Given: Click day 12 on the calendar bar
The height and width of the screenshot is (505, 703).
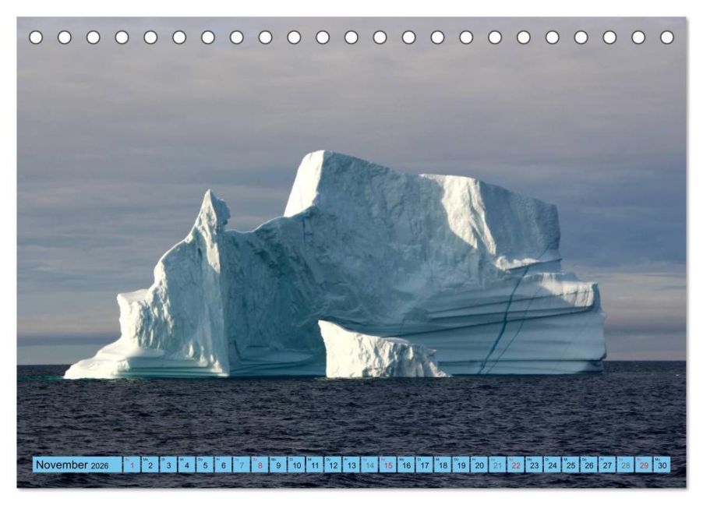Looking at the screenshot, I should (333, 464).
